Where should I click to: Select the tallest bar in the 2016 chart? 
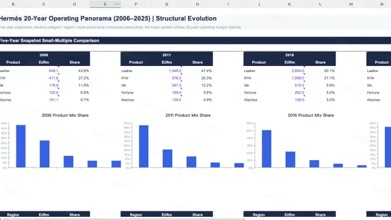(x=266, y=148)
